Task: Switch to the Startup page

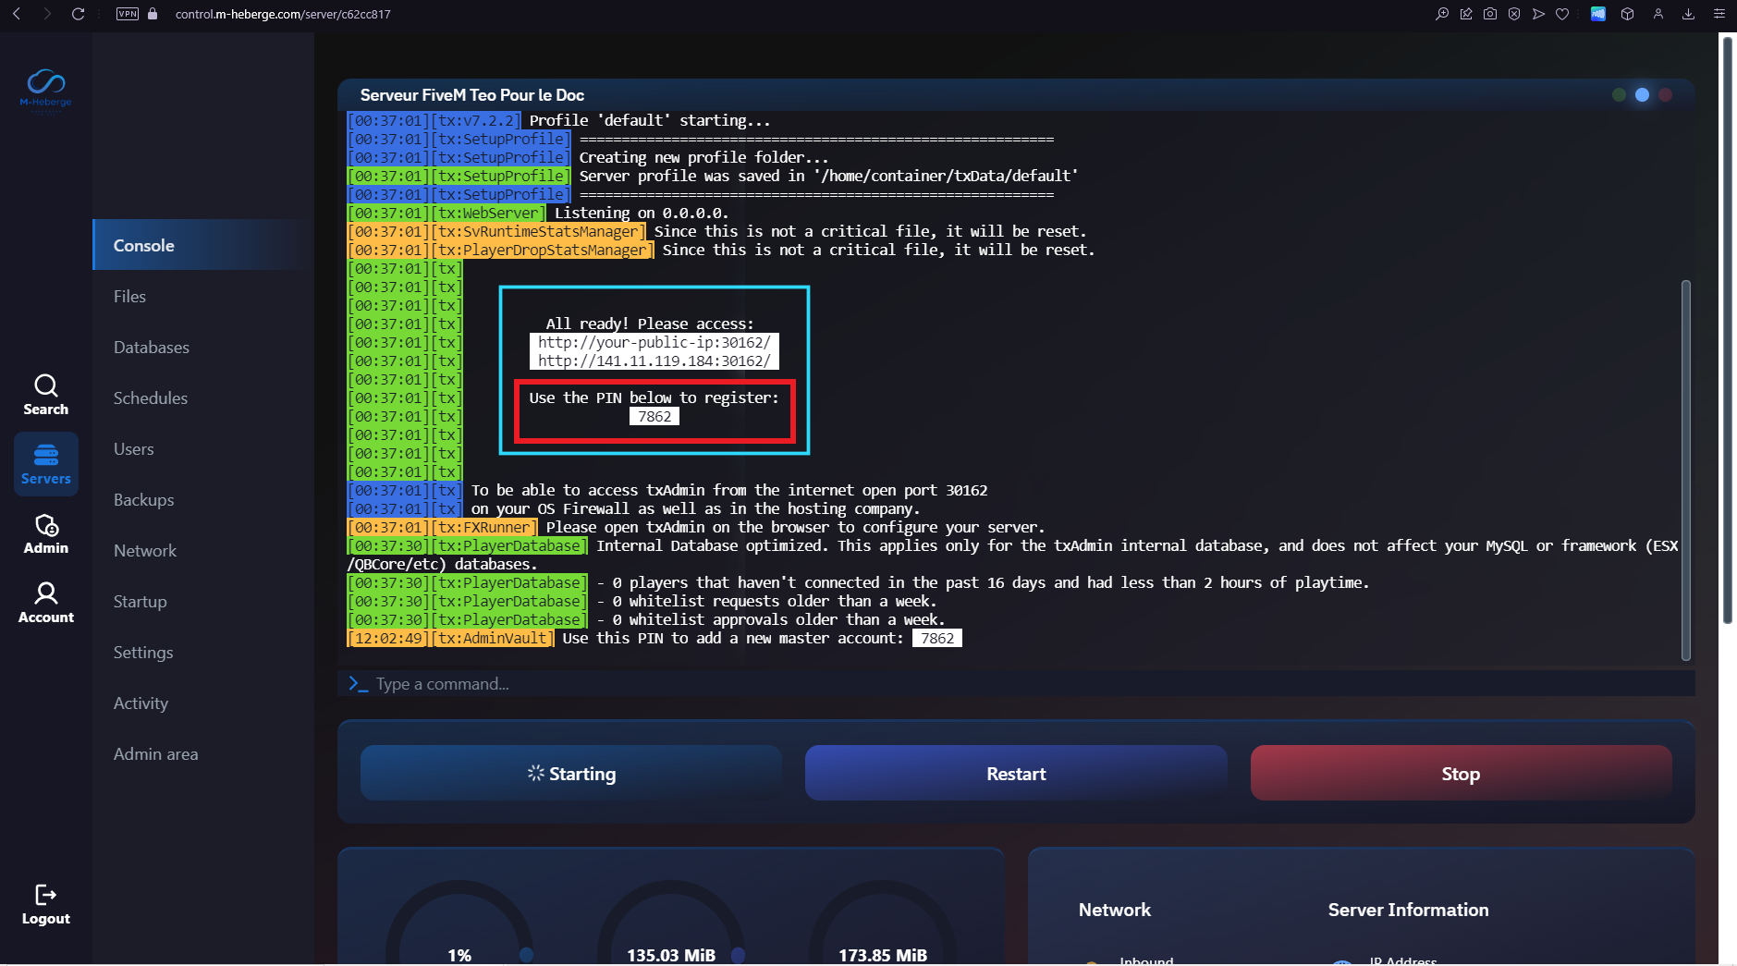Action: [140, 602]
